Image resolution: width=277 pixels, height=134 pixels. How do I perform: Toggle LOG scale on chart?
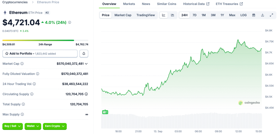pos(243,15)
